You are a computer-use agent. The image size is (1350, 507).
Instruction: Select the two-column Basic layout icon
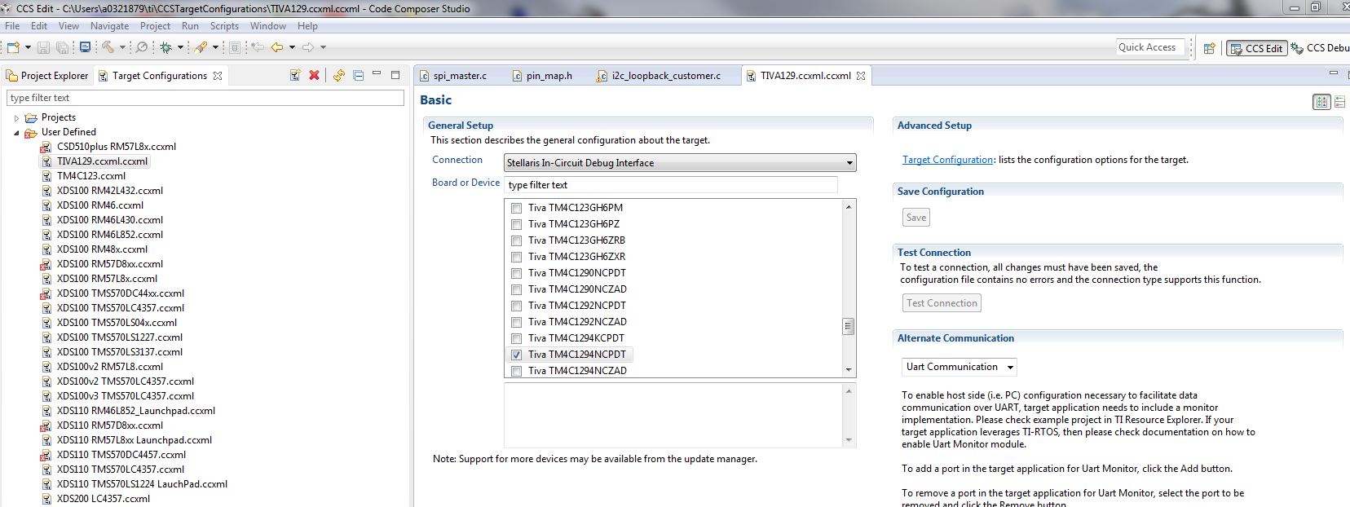pyautogui.click(x=1321, y=102)
